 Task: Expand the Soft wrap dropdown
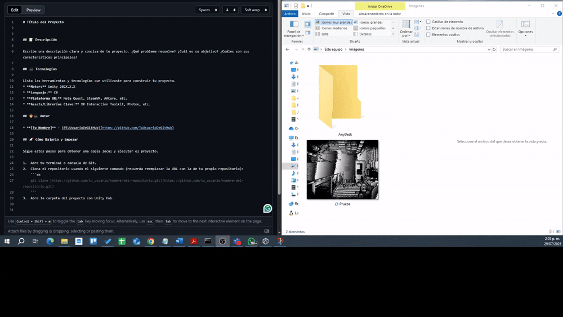(x=255, y=10)
